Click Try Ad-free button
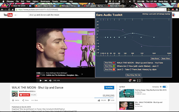179x112 pixels. point(109,88)
